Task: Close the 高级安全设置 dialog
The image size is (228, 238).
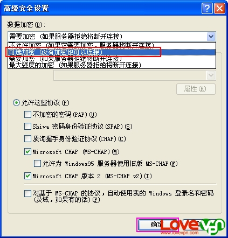Action: (219, 8)
